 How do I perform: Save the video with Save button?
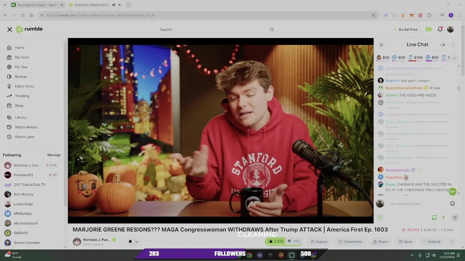point(405,242)
